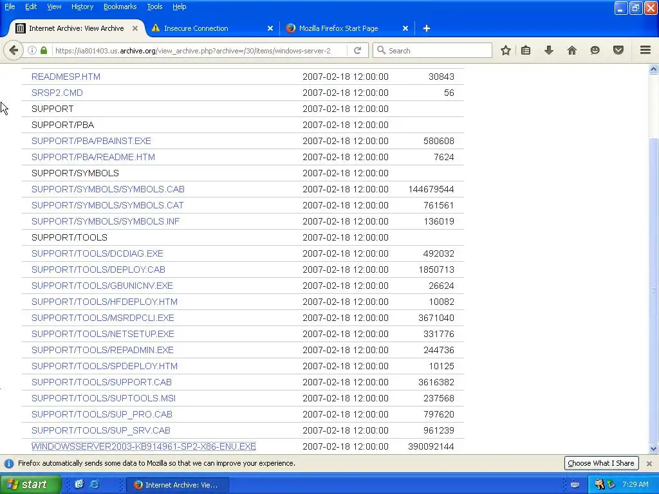Download WINDOWSSERVER2003-KB914961-SP2-X86-ENU.EXE
Viewport: 659px width, 494px height.
click(144, 446)
